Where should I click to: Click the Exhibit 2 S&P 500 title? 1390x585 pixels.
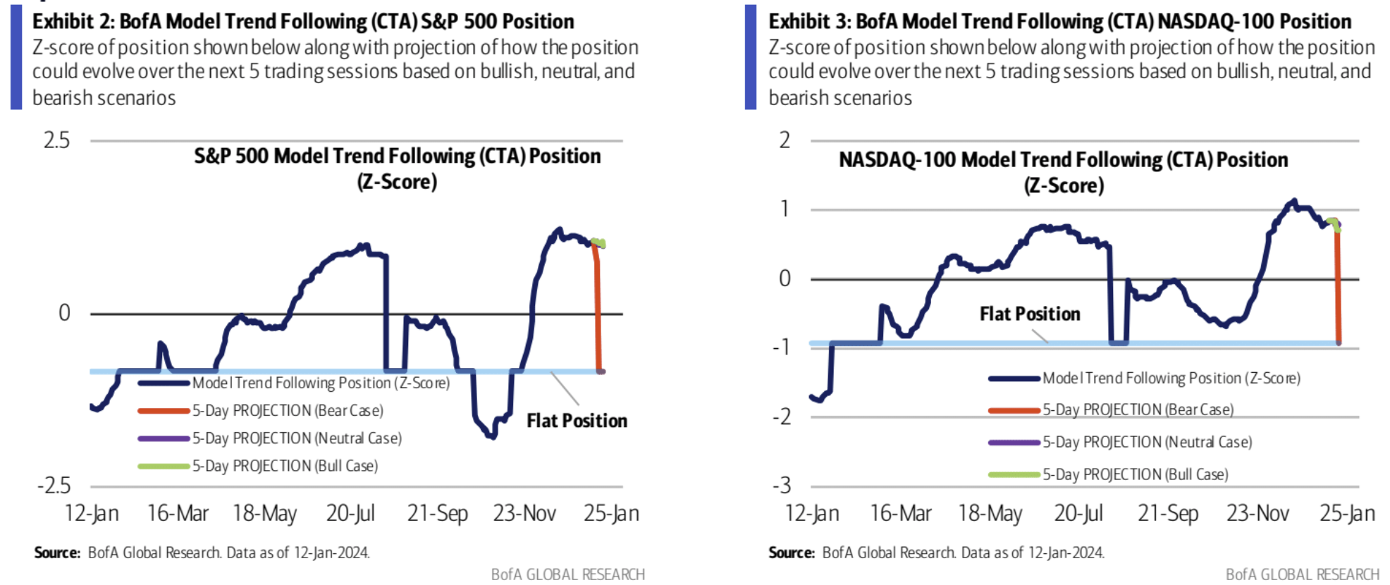pos(303,21)
